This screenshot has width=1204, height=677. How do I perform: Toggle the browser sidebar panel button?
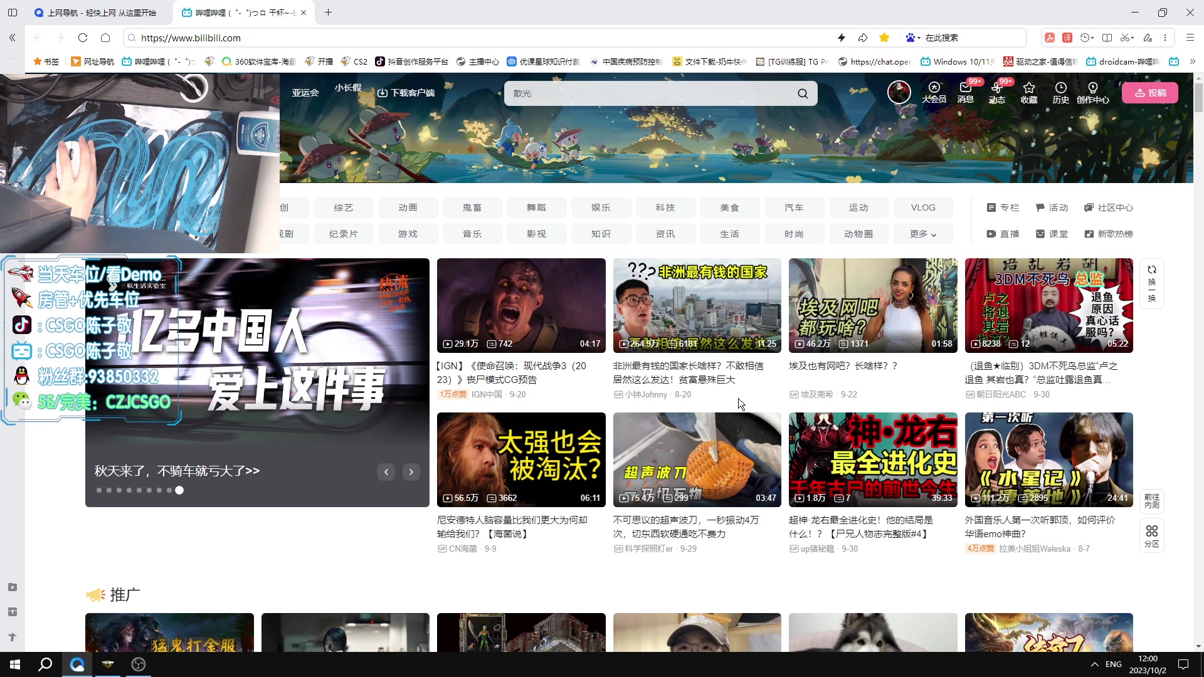(13, 12)
